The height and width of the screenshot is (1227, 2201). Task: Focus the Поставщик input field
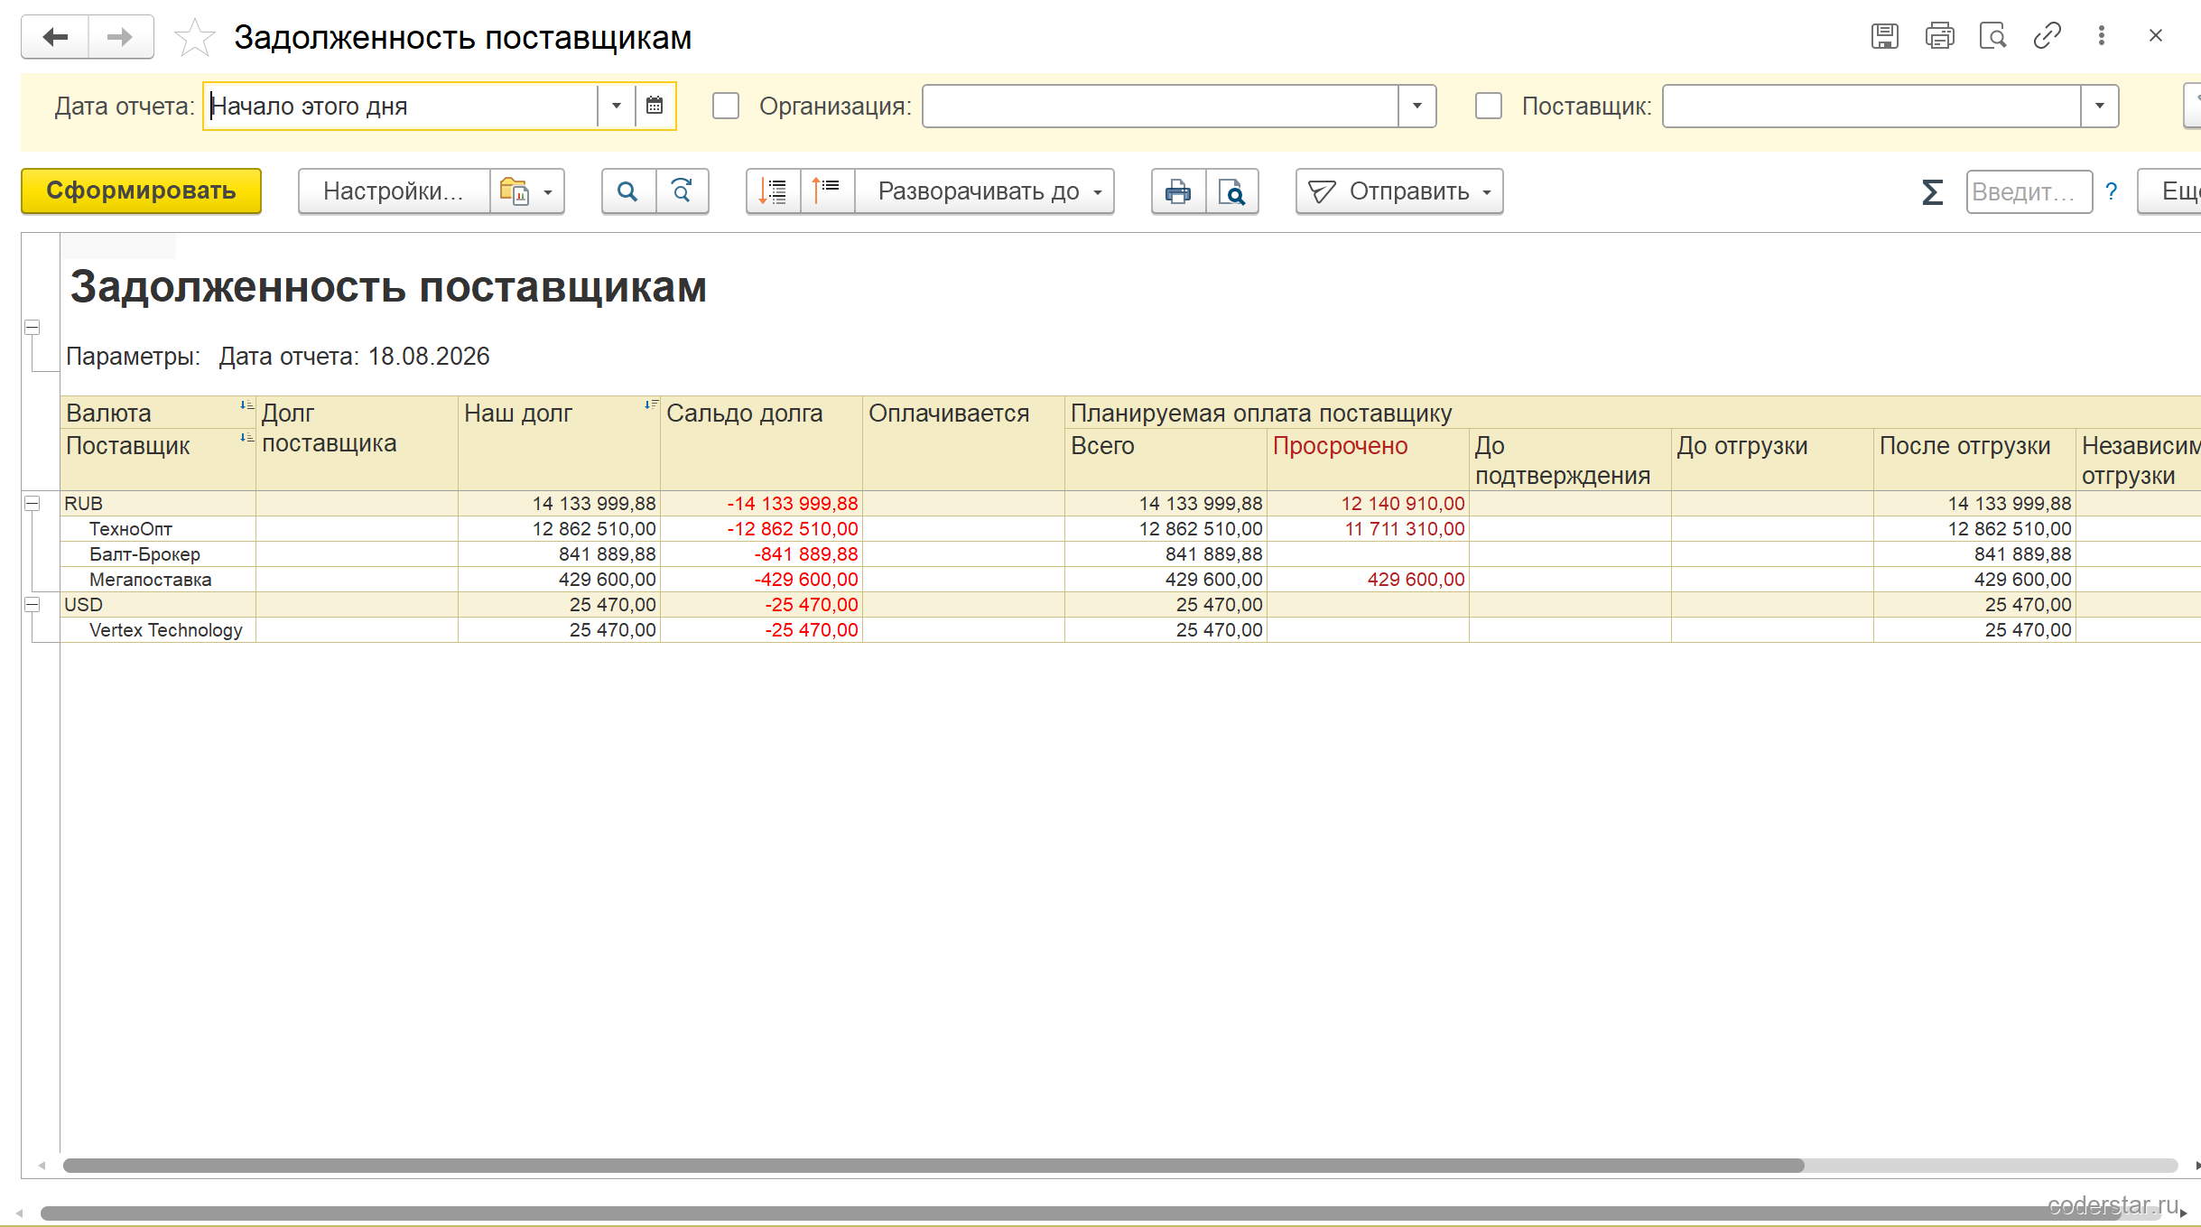tap(1871, 106)
